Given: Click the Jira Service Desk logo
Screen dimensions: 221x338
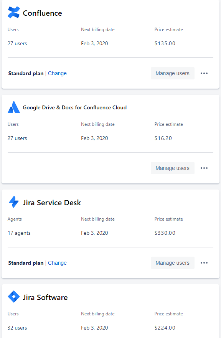Looking at the screenshot, I should click(13, 202).
